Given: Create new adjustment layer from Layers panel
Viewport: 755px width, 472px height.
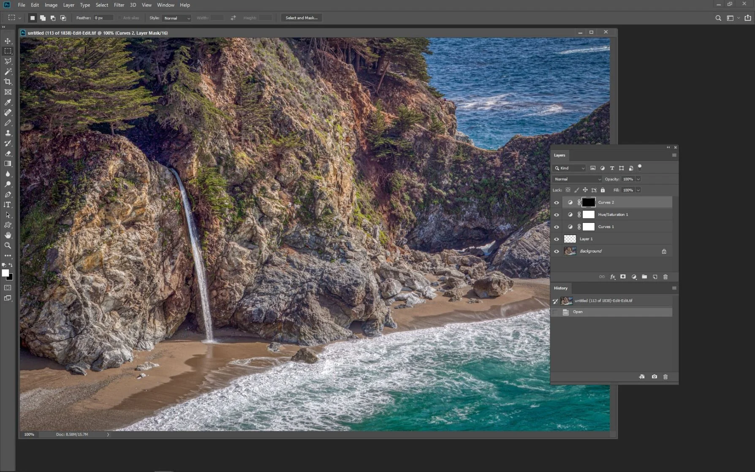Looking at the screenshot, I should click(634, 277).
